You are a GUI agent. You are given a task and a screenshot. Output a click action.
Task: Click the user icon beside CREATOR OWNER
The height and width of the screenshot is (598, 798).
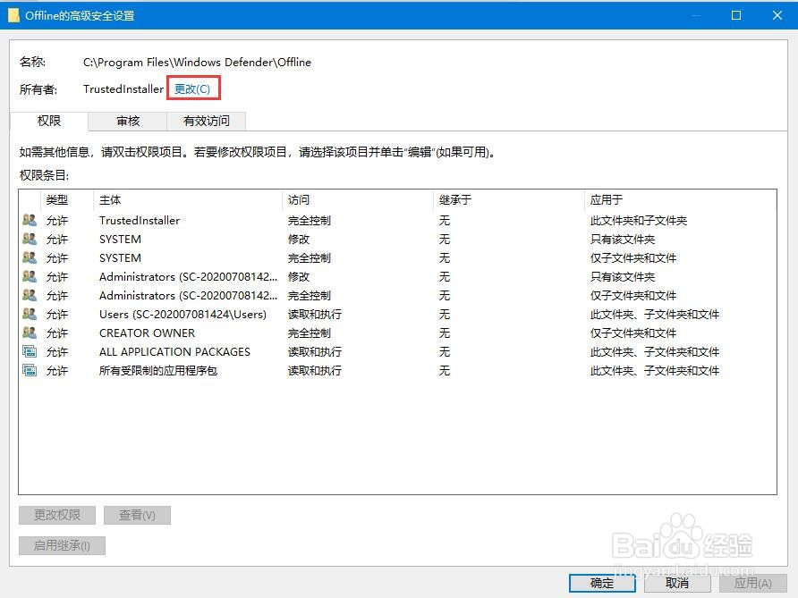click(30, 333)
